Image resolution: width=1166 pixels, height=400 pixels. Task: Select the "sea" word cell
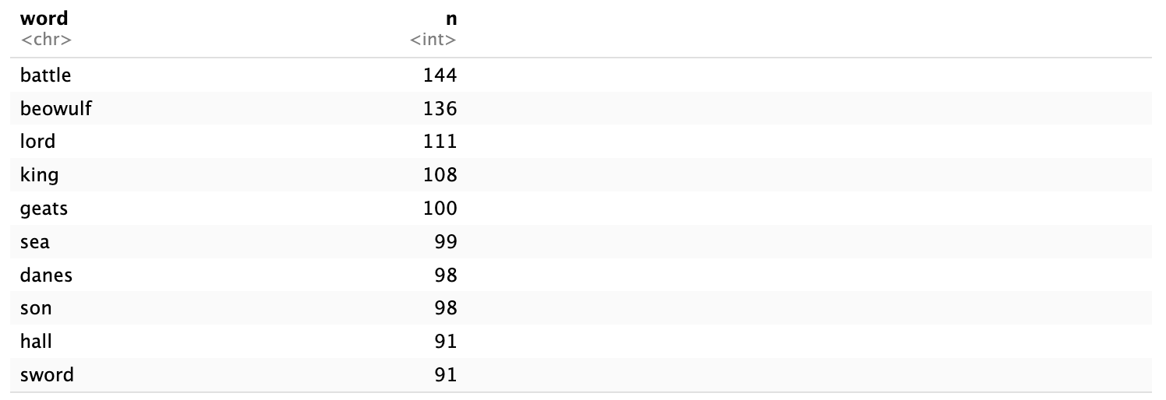point(35,242)
